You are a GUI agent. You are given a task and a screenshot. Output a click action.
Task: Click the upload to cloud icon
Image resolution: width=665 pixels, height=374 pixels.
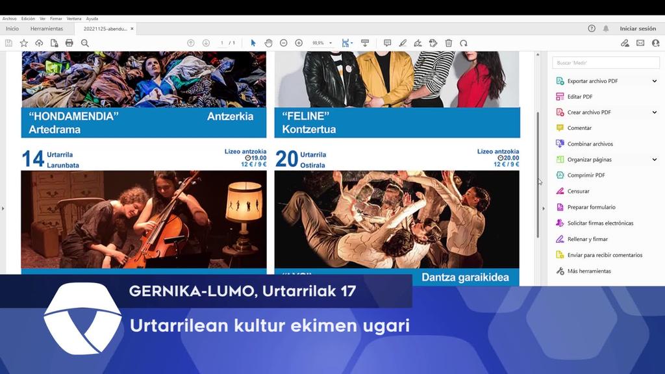pyautogui.click(x=39, y=43)
